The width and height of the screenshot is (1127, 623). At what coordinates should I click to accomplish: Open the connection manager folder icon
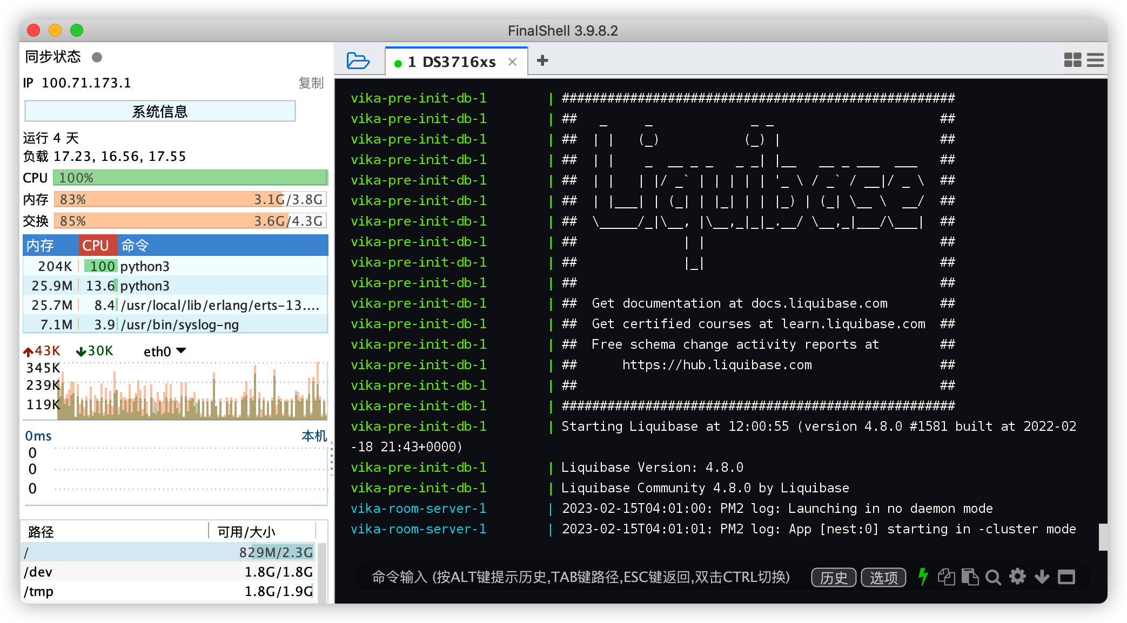358,60
